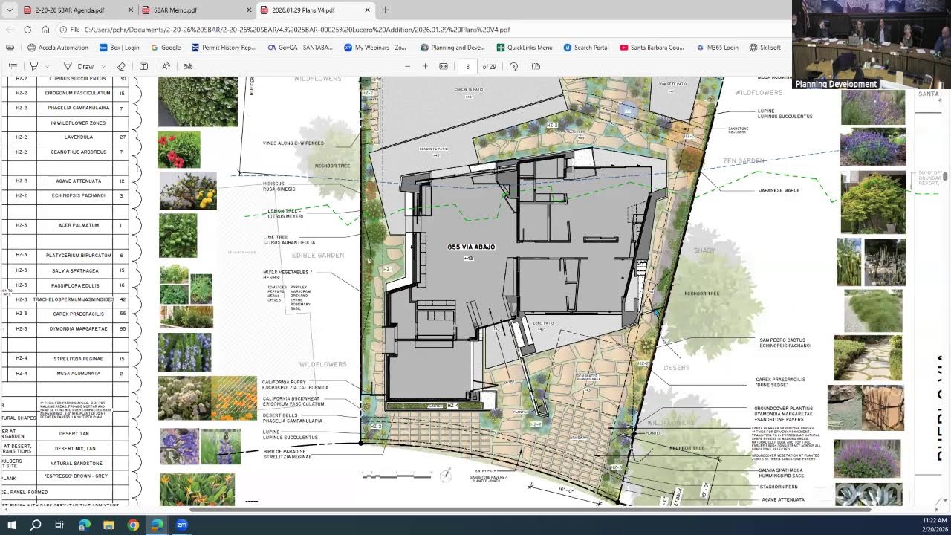
Task: Open the My Webinars - Zoom bookmark
Action: point(375,48)
